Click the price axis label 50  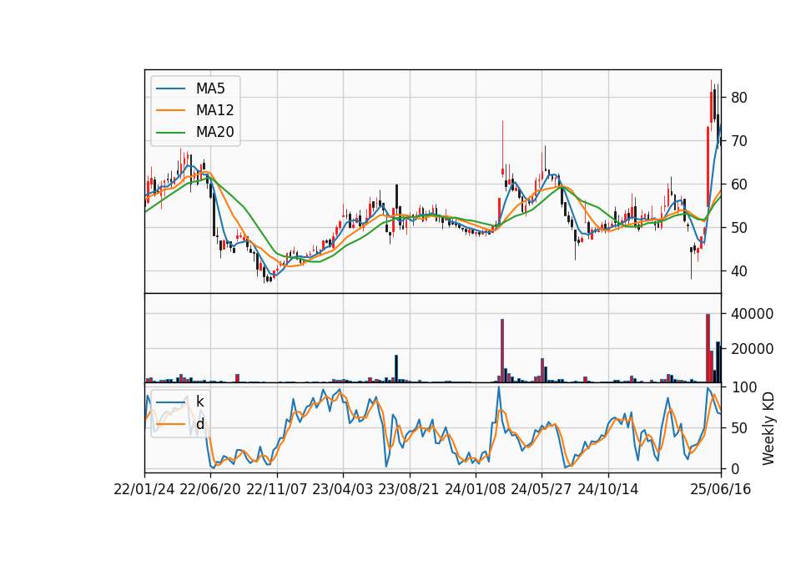point(738,227)
